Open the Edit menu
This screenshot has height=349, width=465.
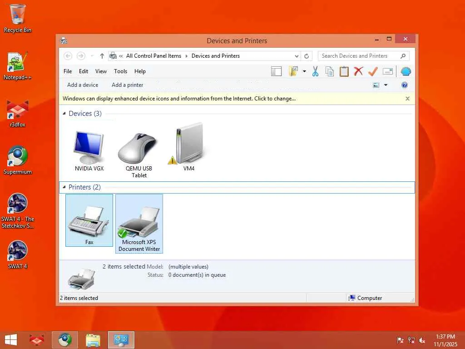pos(84,71)
